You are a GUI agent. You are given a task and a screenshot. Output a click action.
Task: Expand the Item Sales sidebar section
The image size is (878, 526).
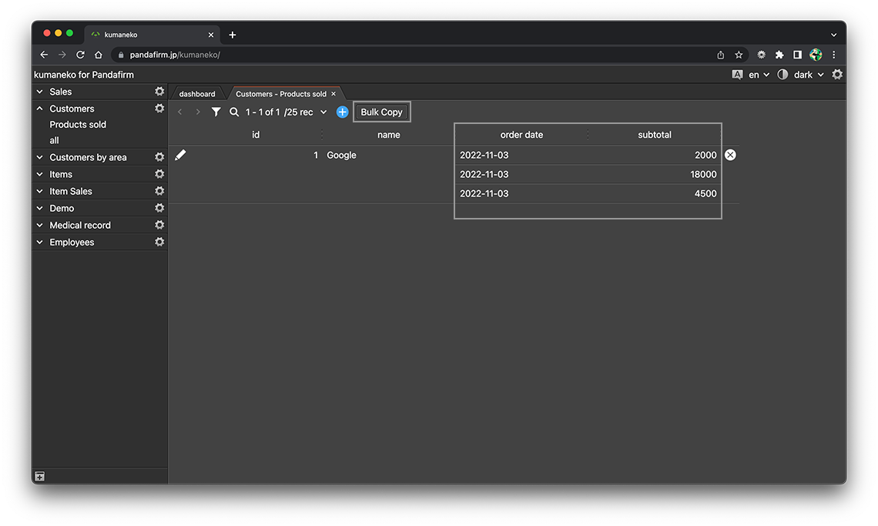click(40, 192)
